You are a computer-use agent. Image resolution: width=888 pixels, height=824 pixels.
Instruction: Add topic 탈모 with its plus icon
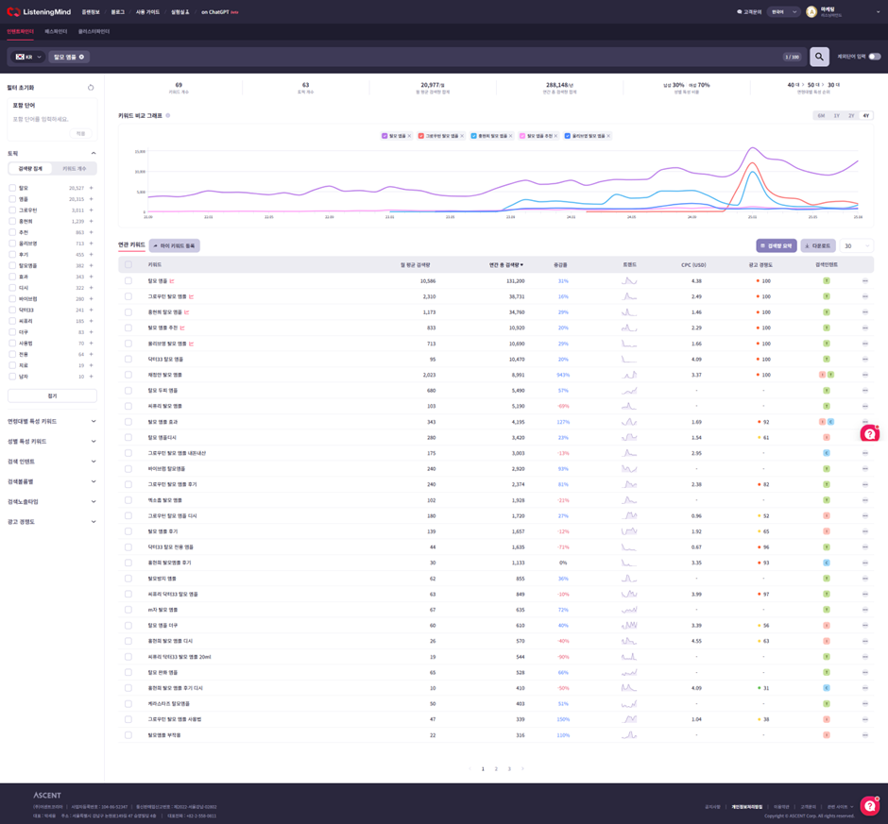pyautogui.click(x=92, y=188)
